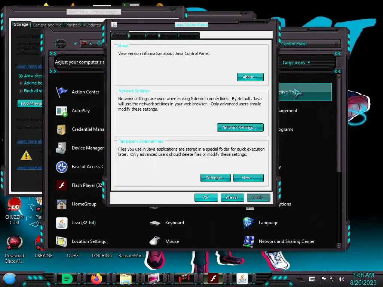Select the highlighted 'ative To' Control Panel item
383x287 pixels.
[x=305, y=92]
